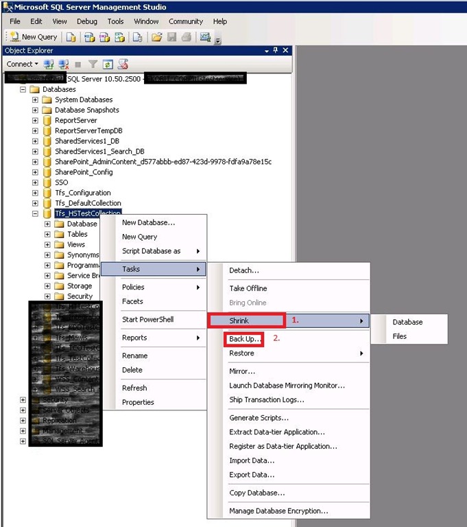
Task: Click the Disconnect server icon
Action: 63,65
